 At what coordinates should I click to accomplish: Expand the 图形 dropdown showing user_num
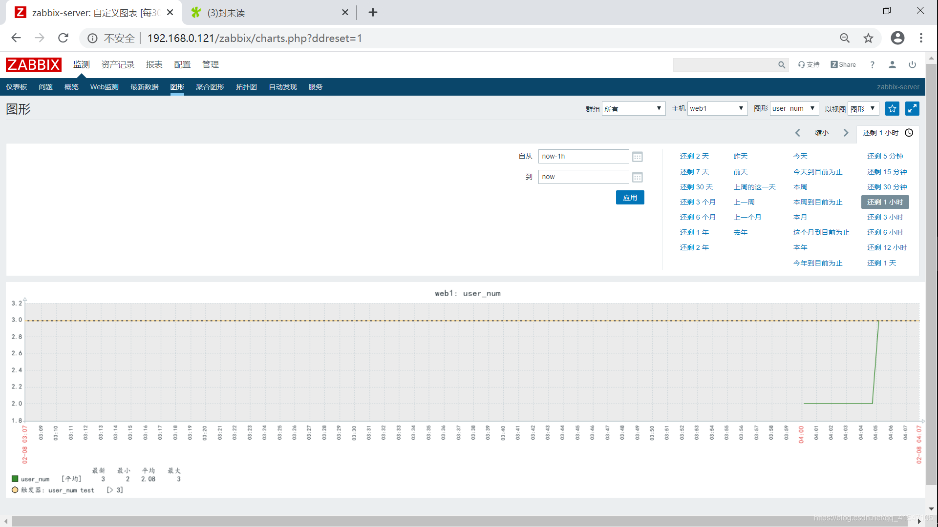[794, 109]
